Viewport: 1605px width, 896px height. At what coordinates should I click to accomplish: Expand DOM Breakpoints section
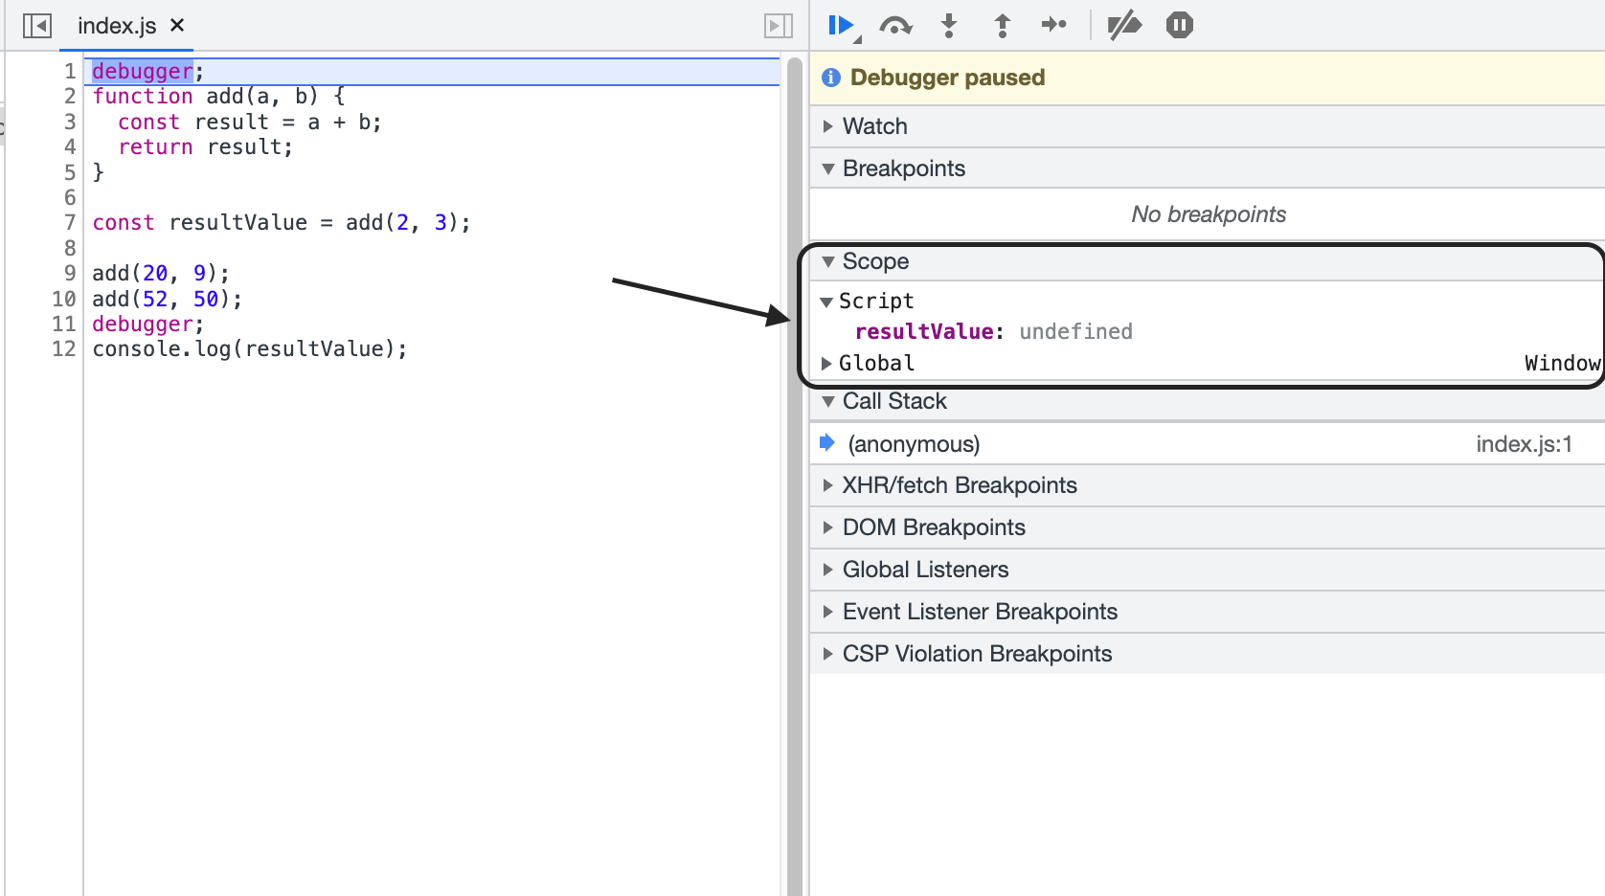coord(1208,527)
